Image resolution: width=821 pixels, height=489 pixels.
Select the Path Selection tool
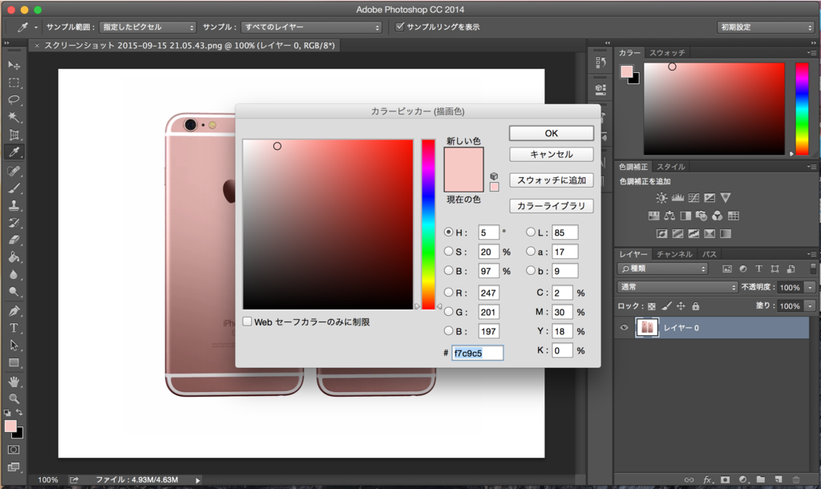14,345
